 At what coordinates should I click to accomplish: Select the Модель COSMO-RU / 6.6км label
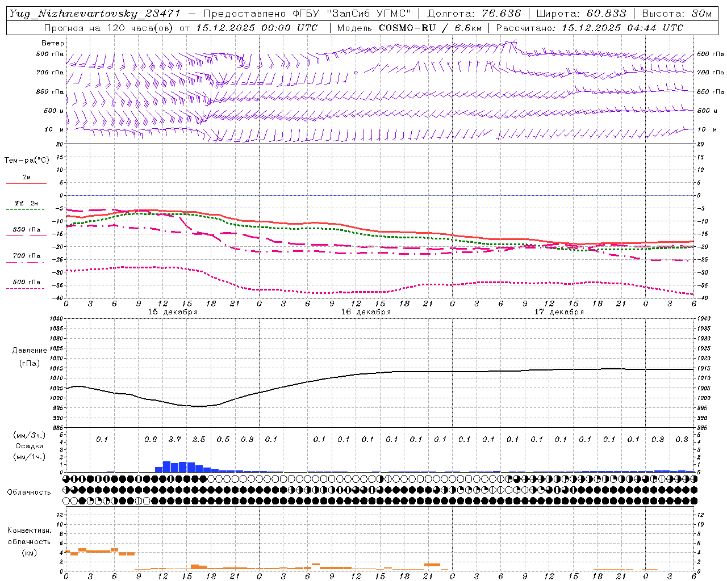(x=409, y=28)
